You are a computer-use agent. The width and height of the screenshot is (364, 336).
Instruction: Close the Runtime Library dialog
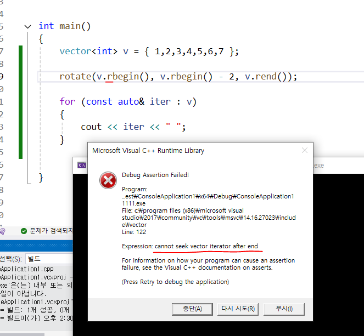305,150
